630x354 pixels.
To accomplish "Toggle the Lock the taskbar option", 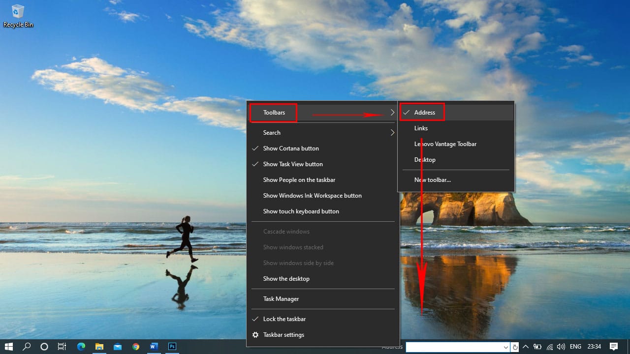I will (x=284, y=319).
